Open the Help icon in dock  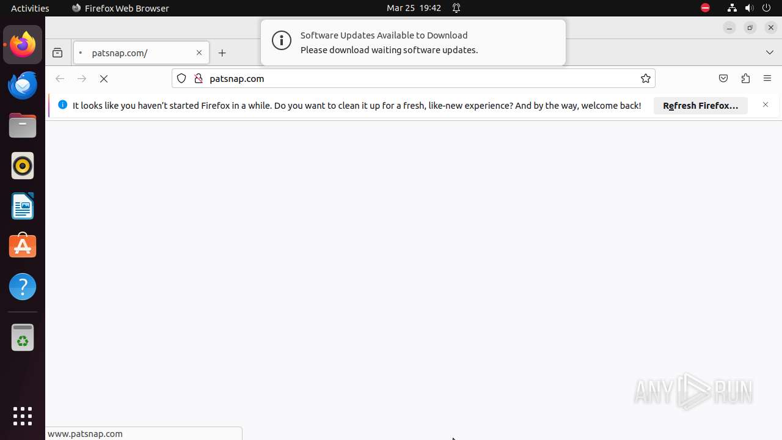(23, 287)
